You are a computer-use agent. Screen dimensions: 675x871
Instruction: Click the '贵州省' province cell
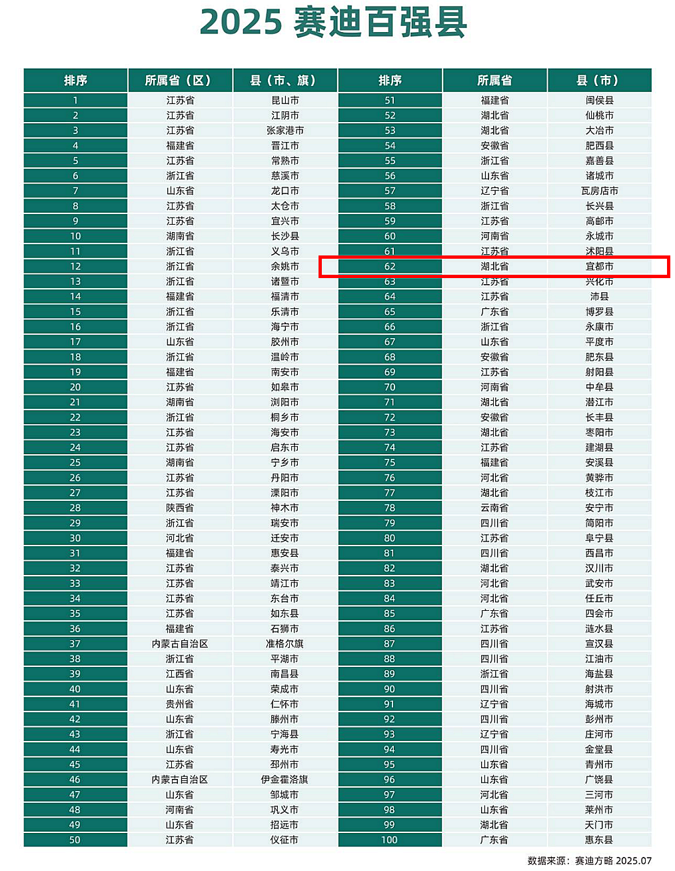[180, 704]
